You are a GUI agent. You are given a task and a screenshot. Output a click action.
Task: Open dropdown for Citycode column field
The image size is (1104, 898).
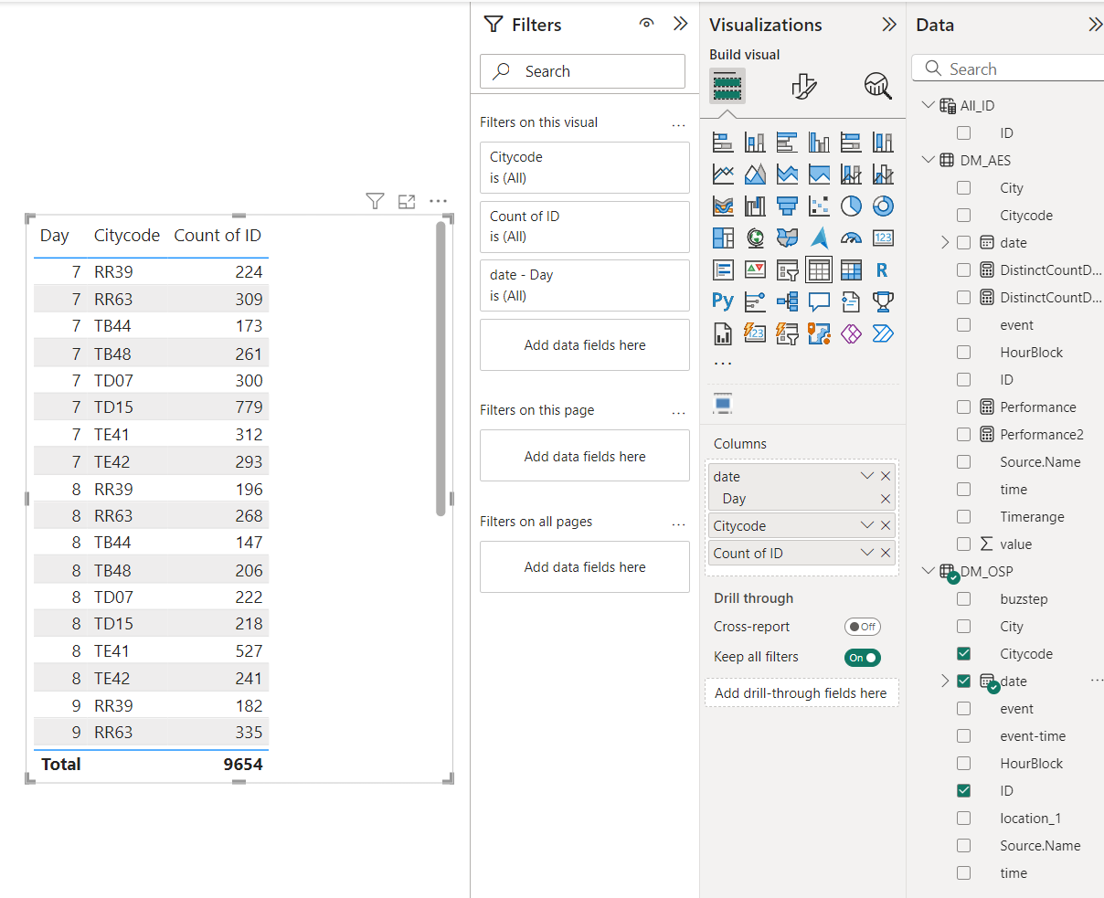tap(867, 525)
